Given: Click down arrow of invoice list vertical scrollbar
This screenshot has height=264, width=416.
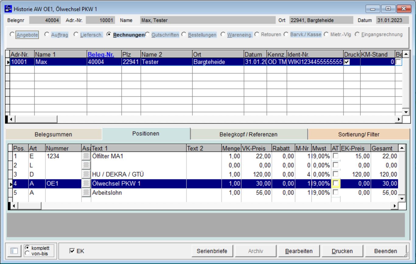Looking at the screenshot, I should [406, 112].
